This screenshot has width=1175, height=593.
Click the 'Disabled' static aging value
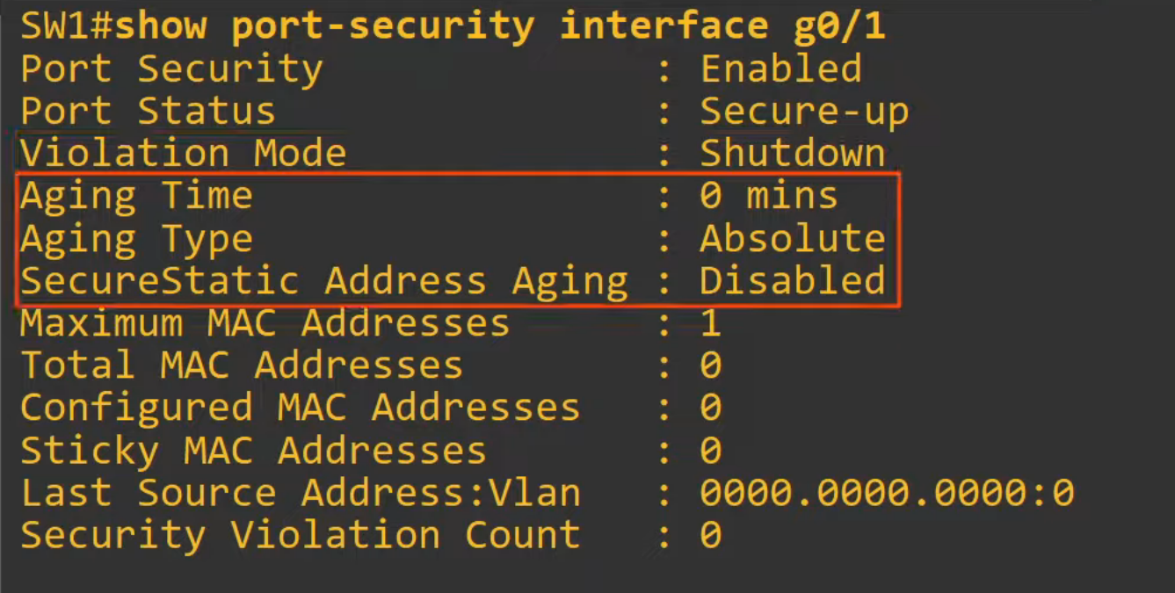click(792, 281)
